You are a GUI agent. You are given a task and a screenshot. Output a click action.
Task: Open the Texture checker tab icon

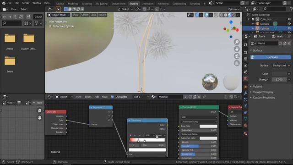[245, 133]
